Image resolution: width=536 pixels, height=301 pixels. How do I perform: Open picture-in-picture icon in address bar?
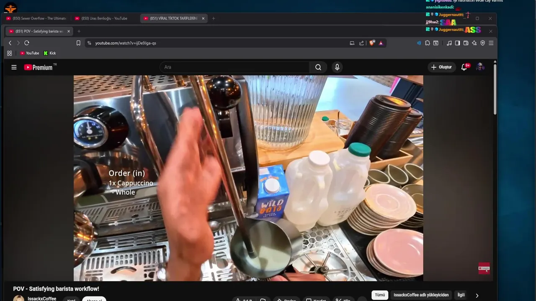(x=352, y=43)
